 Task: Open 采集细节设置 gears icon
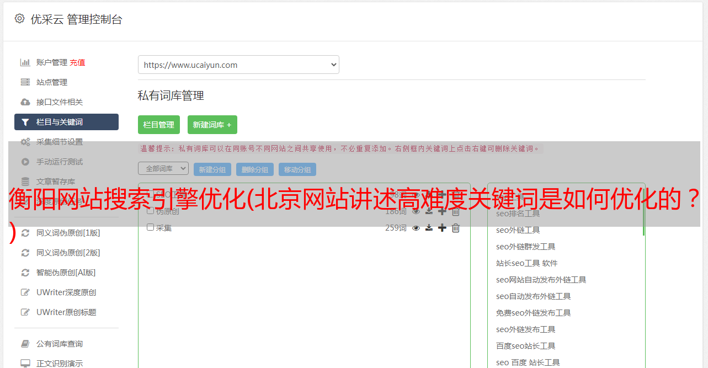click(25, 142)
